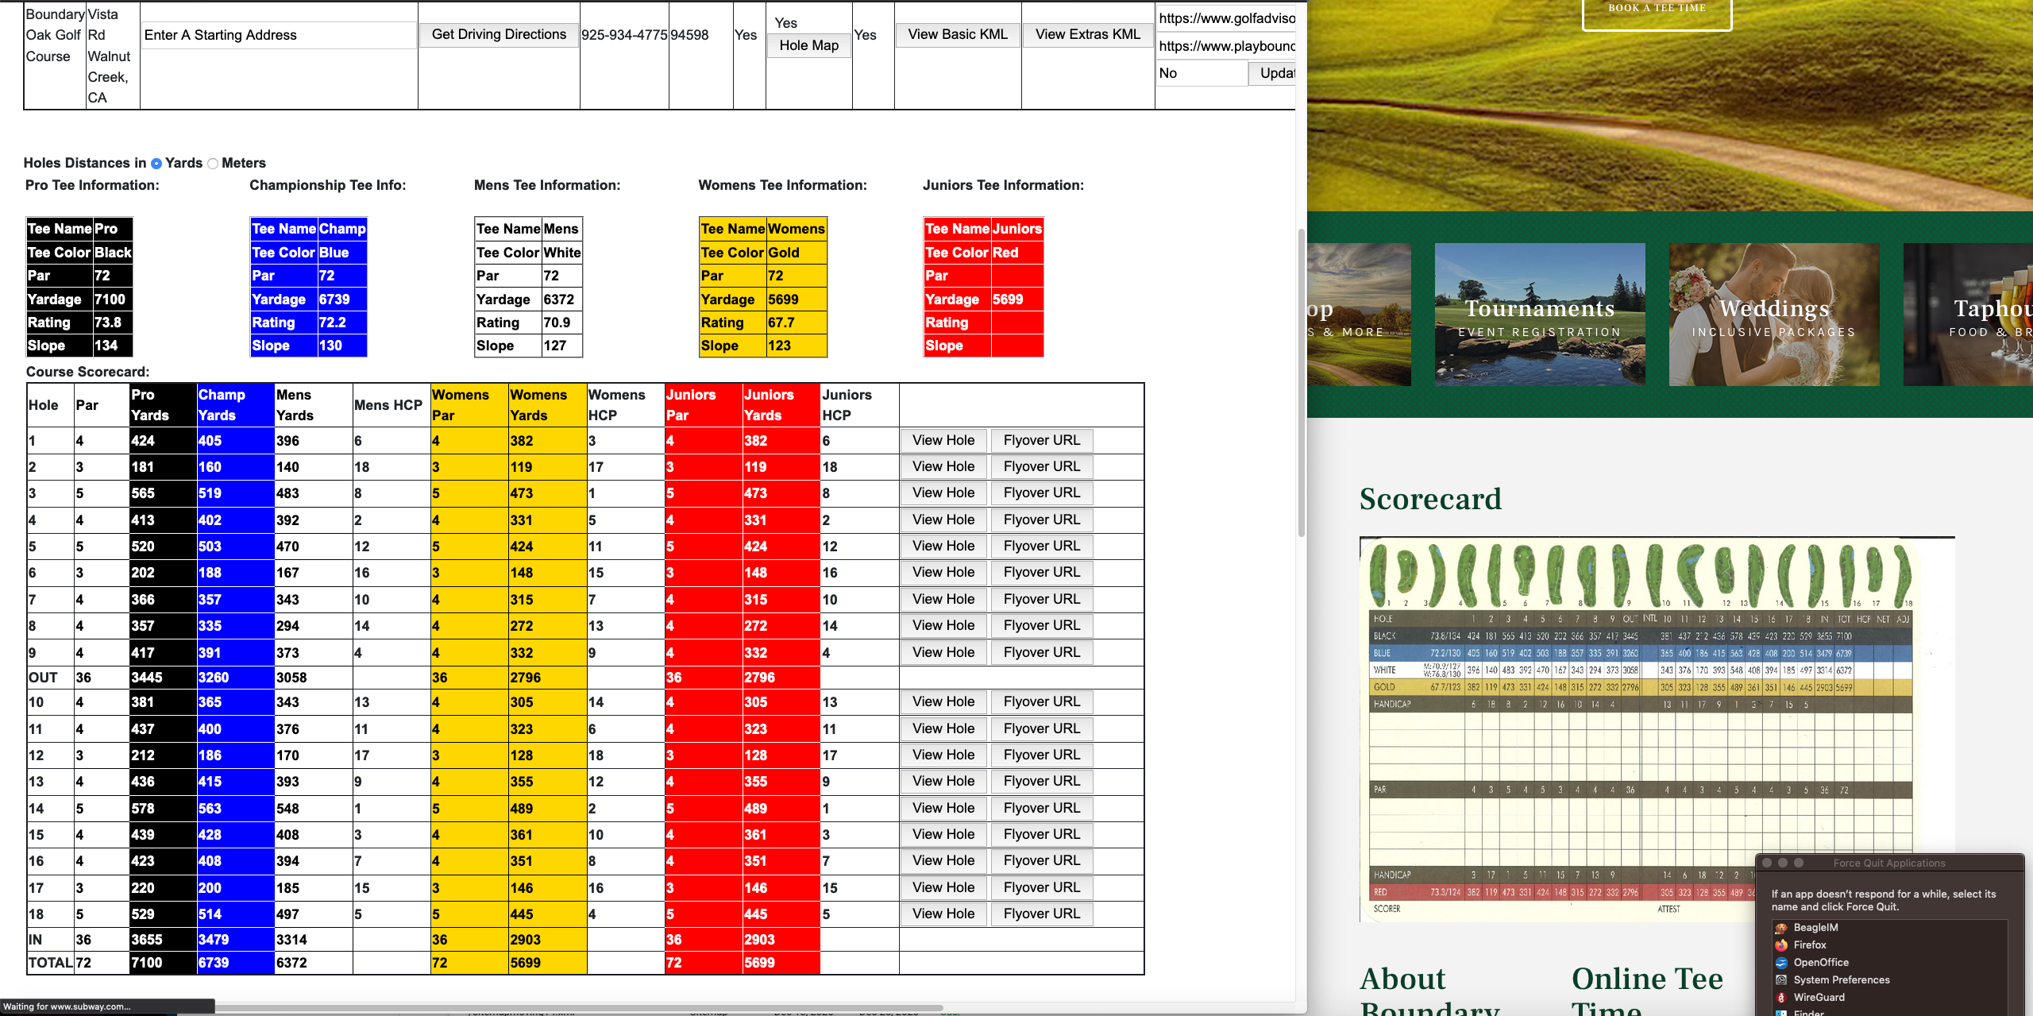The image size is (2033, 1016).
Task: Click Flyover URL for hole 12
Action: (1042, 755)
